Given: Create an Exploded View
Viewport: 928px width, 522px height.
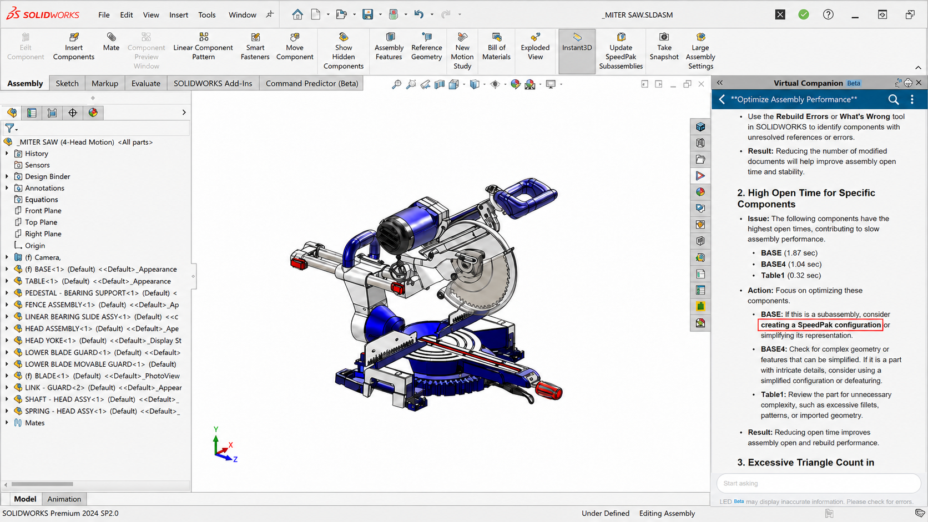Looking at the screenshot, I should tap(536, 47).
